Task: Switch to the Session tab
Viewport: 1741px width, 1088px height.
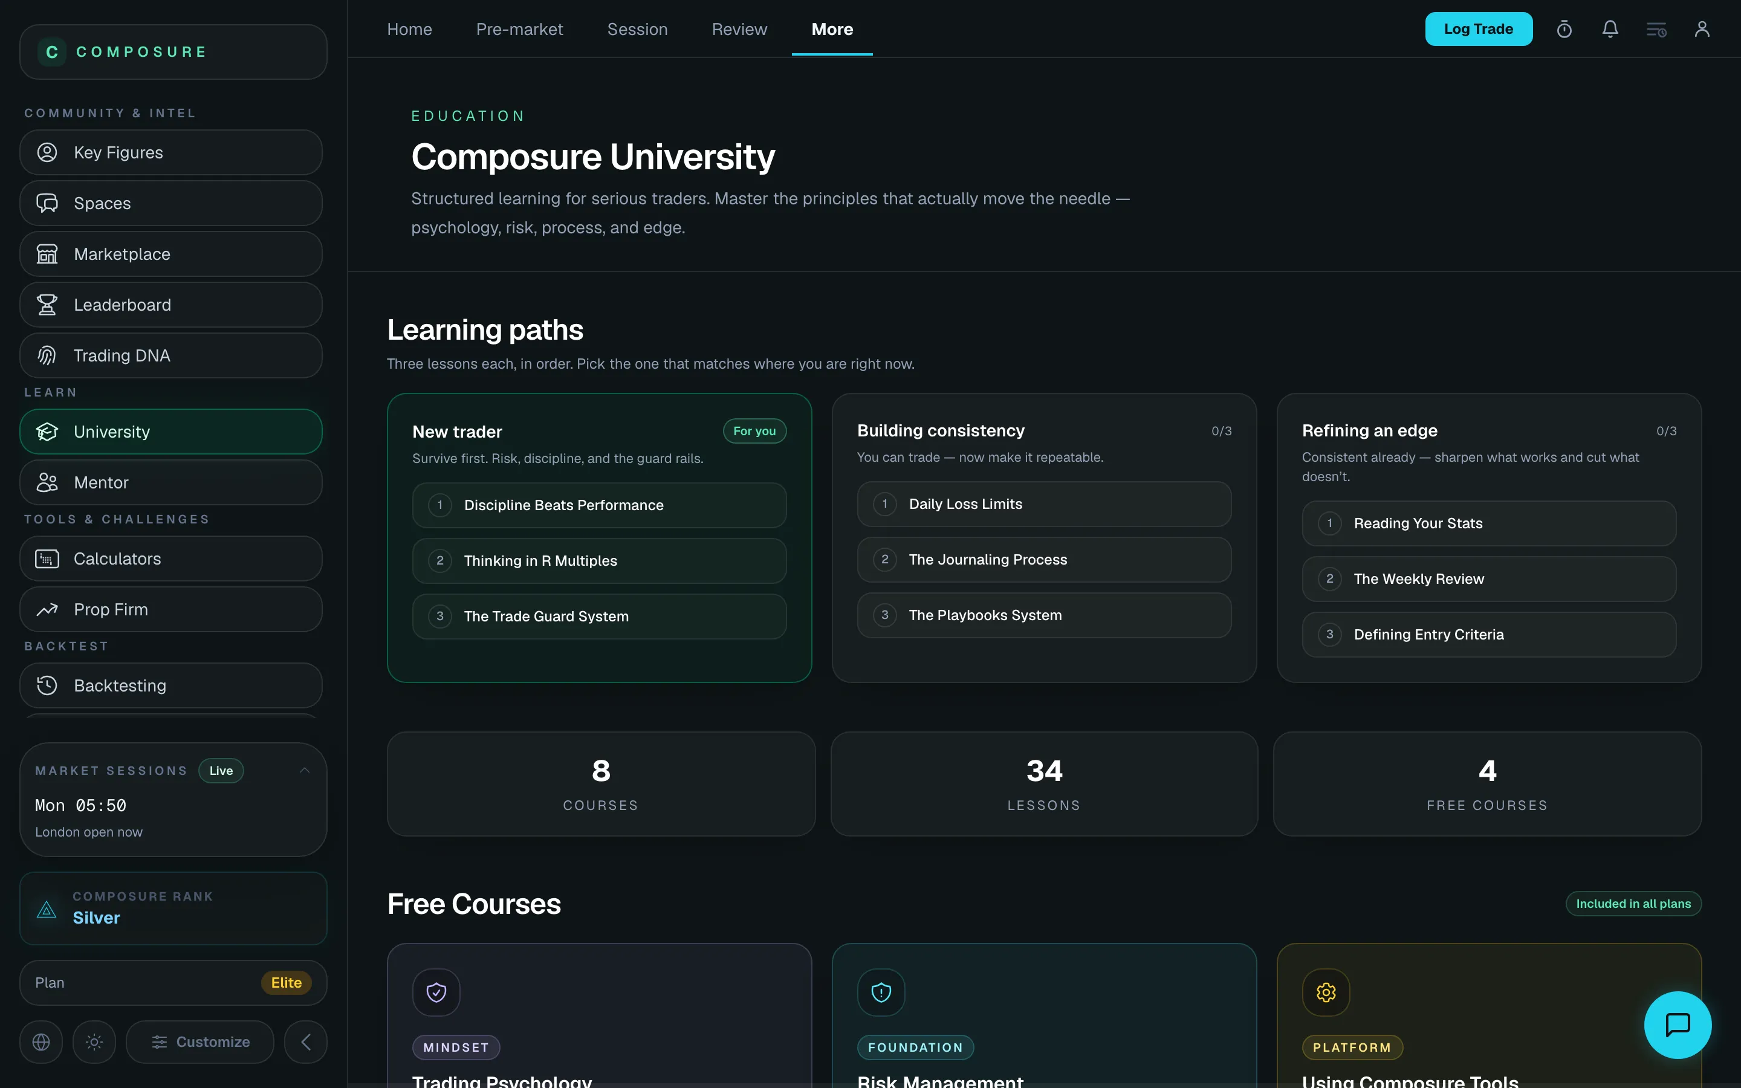Action: click(637, 30)
